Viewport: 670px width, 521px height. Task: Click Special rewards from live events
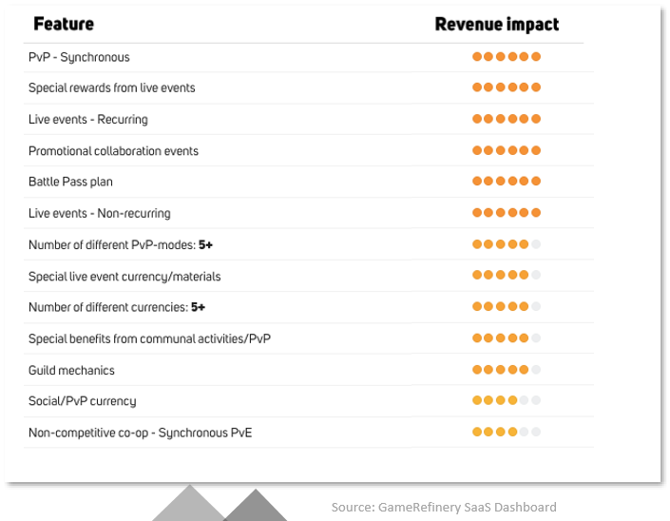coord(111,87)
